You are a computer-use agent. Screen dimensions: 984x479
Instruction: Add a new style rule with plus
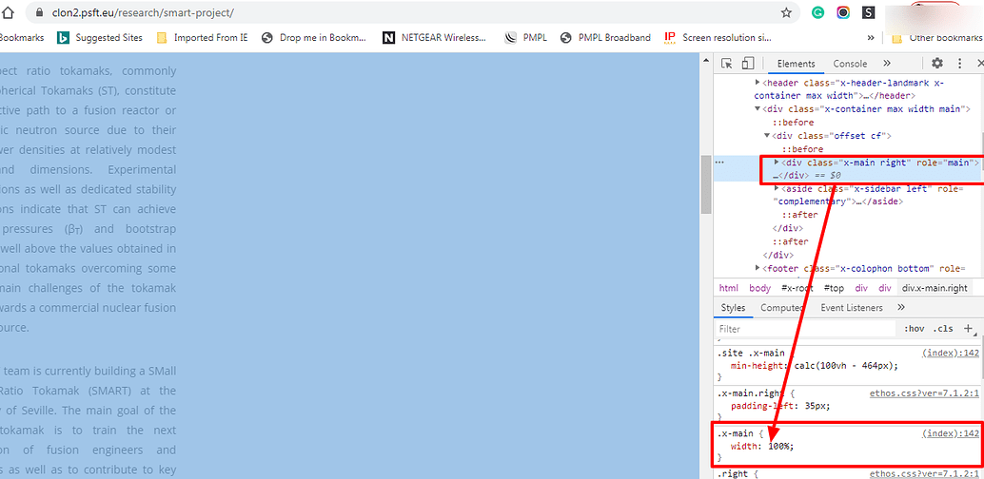pyautogui.click(x=969, y=328)
